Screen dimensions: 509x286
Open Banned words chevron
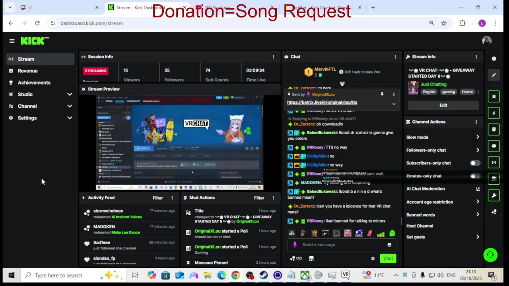[x=478, y=215]
